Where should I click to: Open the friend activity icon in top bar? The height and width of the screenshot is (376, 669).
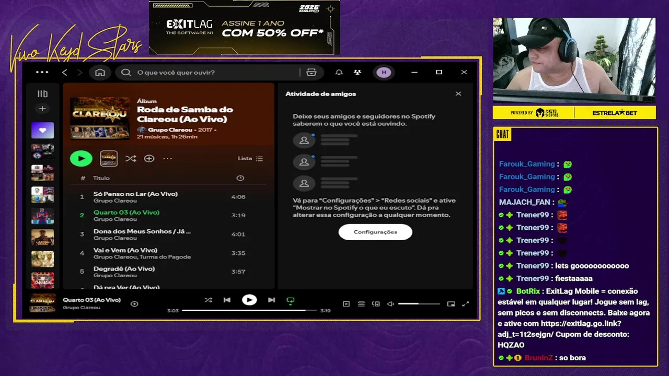(357, 73)
